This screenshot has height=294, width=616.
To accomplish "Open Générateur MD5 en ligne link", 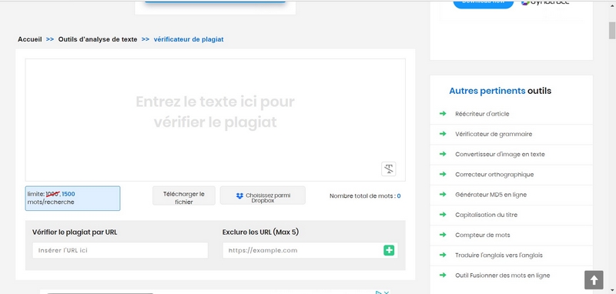I will pos(490,195).
